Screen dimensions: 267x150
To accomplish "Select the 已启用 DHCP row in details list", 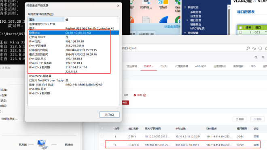I will click(73, 37).
